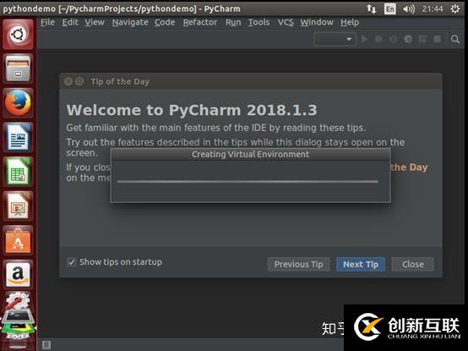
Task: Click the Run play toolbar icon
Action: pos(364,39)
